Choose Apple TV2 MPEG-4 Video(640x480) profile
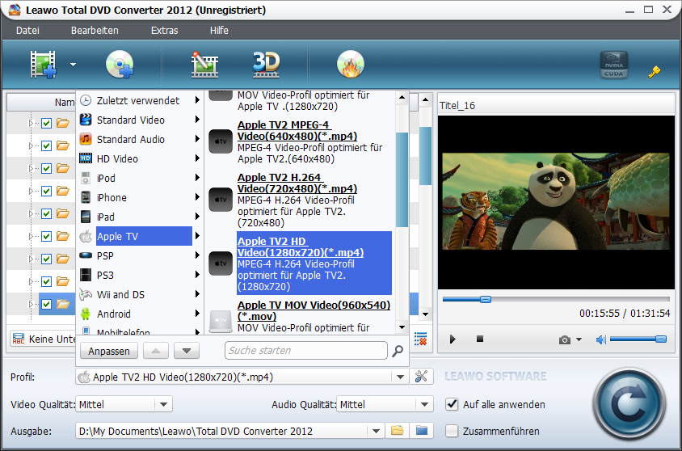Viewport: 682px width, 451px height. [300, 141]
